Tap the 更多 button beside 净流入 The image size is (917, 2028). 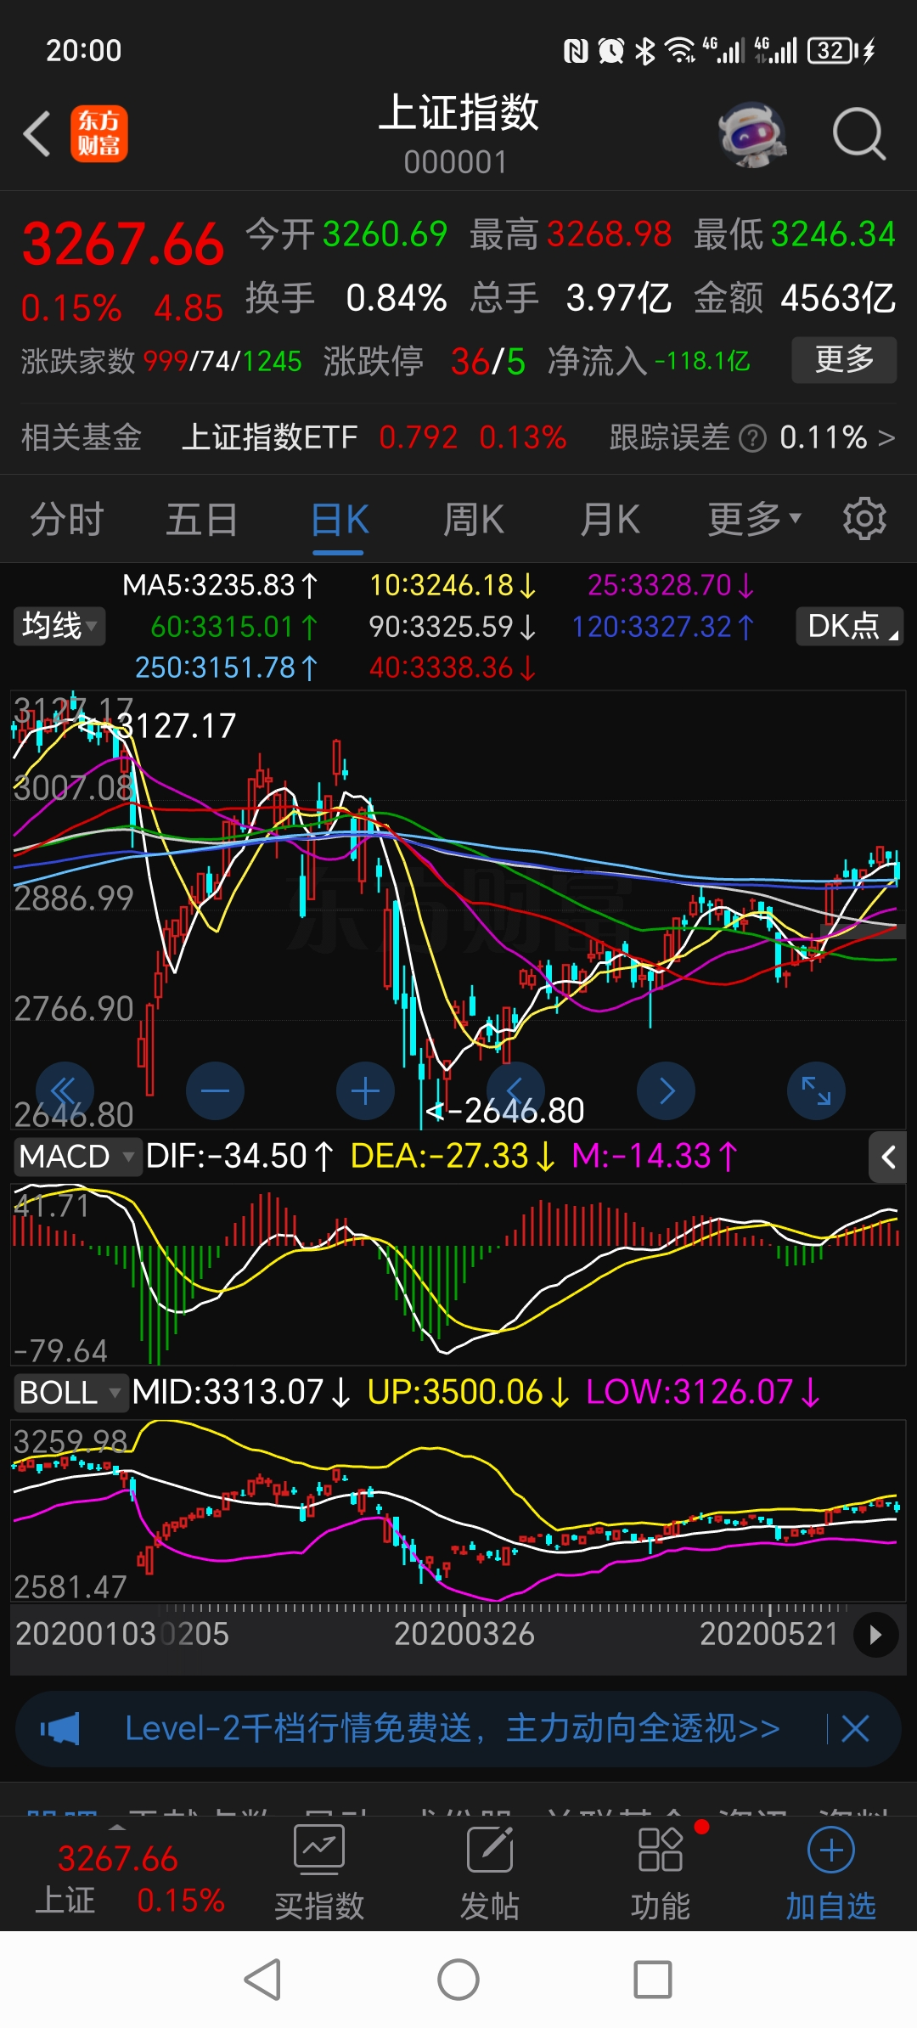[844, 360]
